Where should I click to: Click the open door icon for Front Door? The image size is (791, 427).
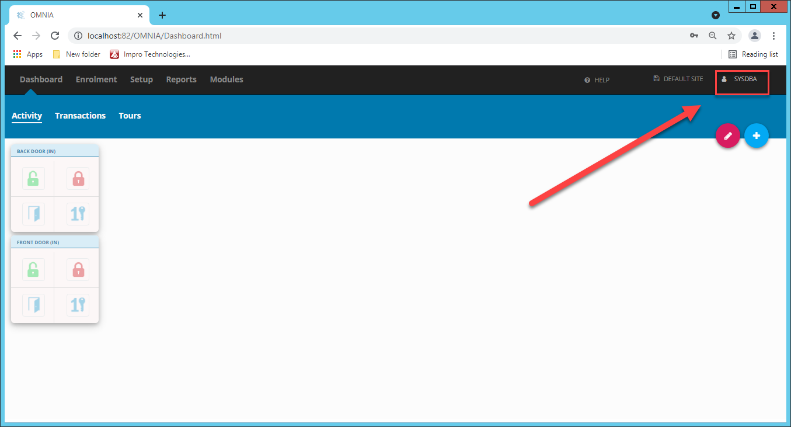pyautogui.click(x=33, y=305)
